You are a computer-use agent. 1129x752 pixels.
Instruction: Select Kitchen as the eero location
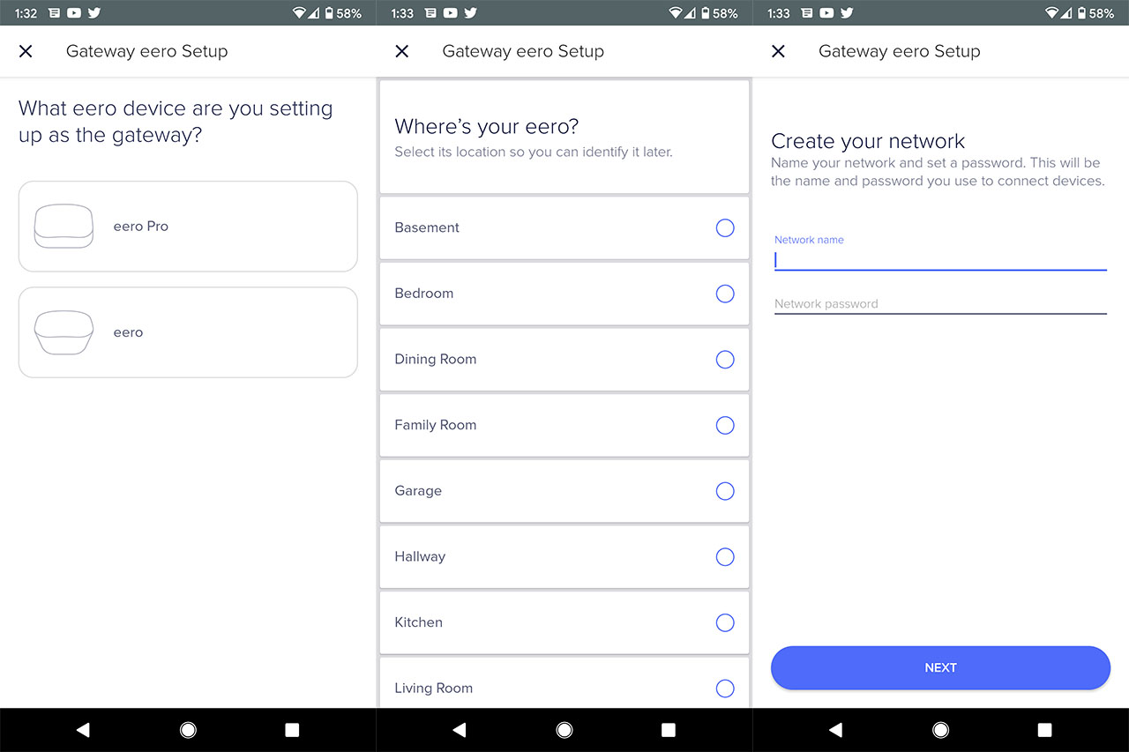pyautogui.click(x=564, y=622)
